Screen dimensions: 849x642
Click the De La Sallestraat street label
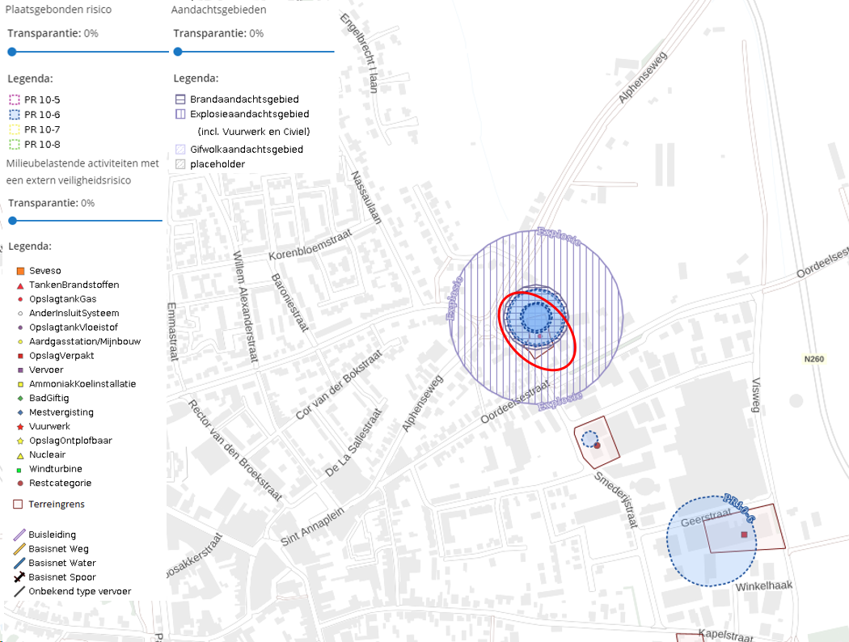point(353,442)
